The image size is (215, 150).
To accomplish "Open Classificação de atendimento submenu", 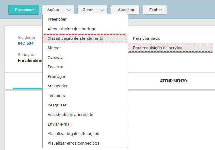I will [85, 38].
